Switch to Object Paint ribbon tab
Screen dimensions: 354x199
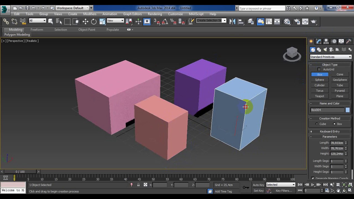tap(87, 30)
